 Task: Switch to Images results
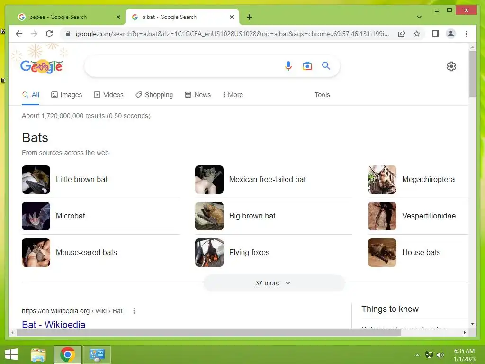tap(66, 95)
